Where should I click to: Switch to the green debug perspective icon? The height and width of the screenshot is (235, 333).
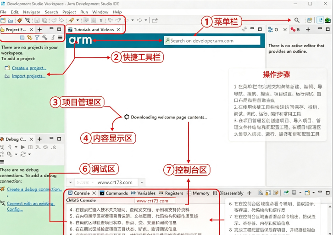tap(327, 20)
